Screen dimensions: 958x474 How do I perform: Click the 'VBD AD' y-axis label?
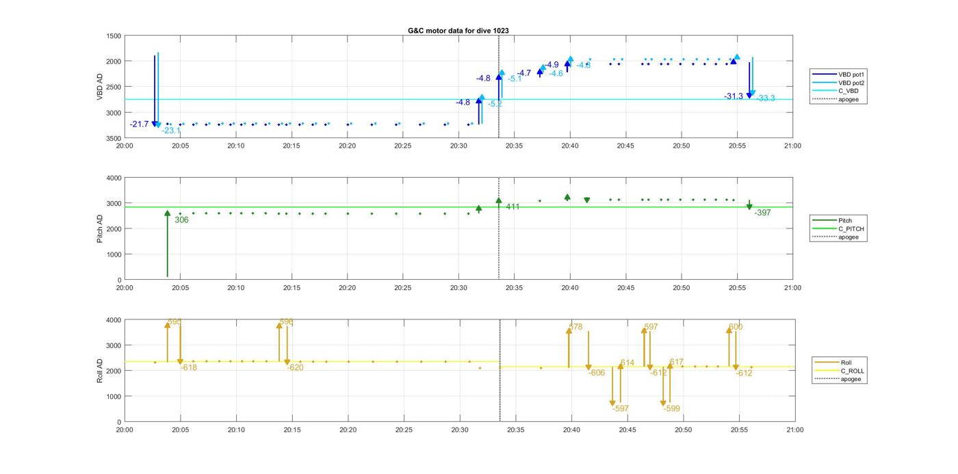tap(100, 87)
